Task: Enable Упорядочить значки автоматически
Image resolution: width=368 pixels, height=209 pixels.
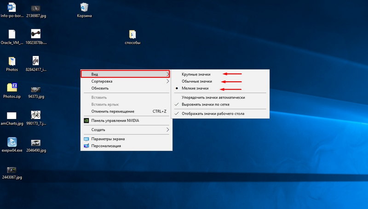Action: pos(213,97)
